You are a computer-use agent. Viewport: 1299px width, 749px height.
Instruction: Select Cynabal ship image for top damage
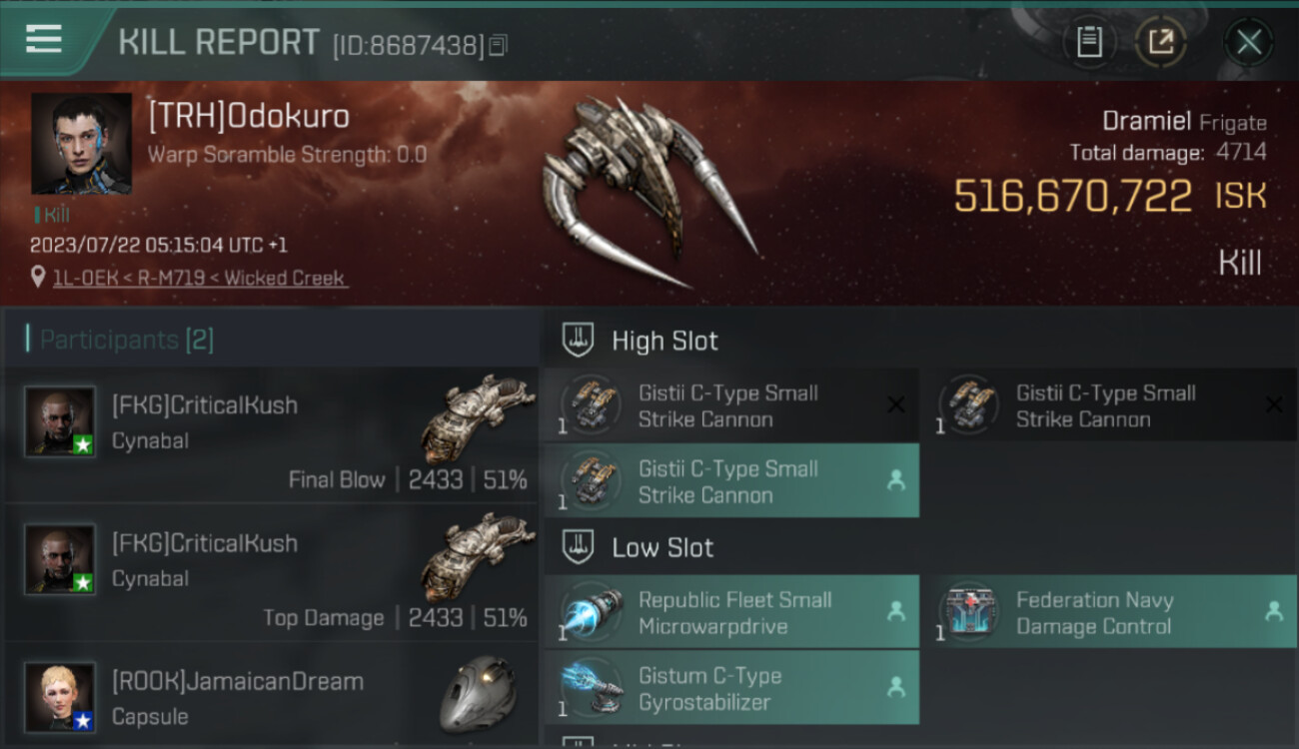(472, 556)
